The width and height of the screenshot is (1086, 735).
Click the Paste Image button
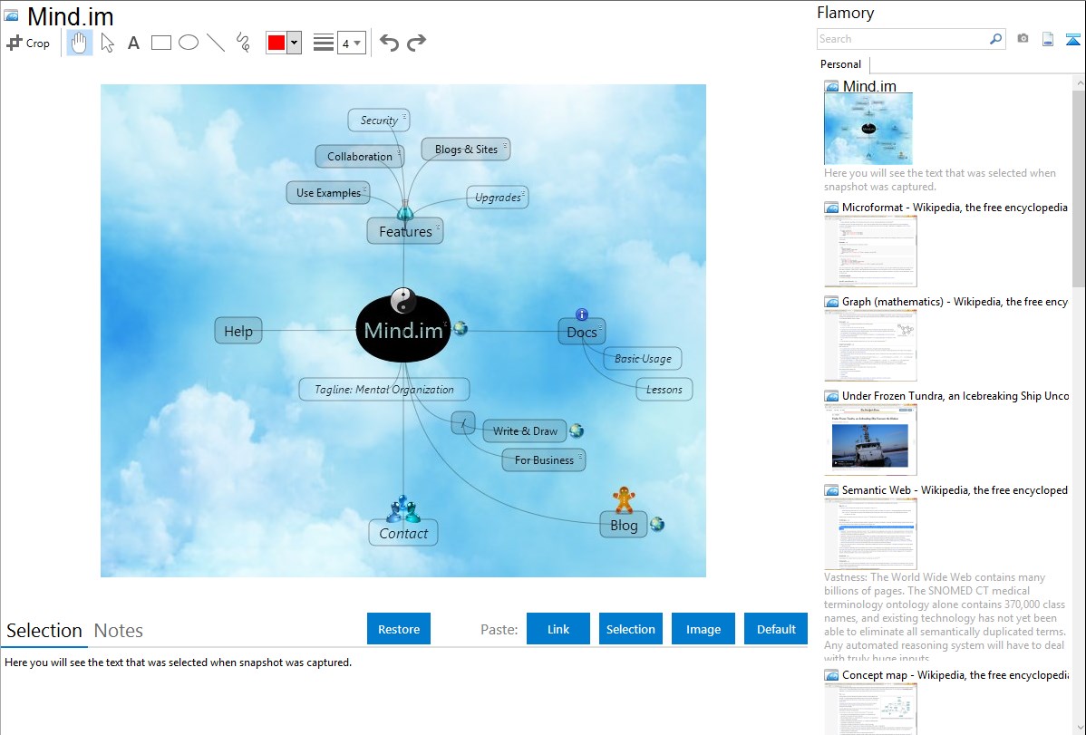pyautogui.click(x=703, y=629)
